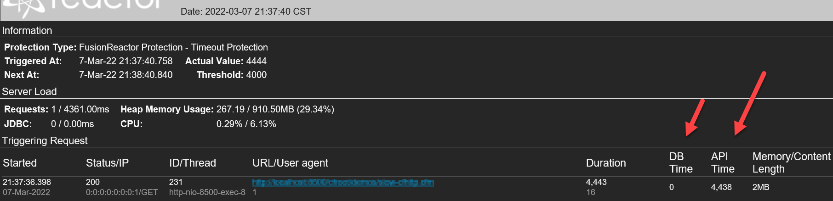The height and width of the screenshot is (201, 833).
Task: Click the URL/User agent column header
Action: (290, 163)
